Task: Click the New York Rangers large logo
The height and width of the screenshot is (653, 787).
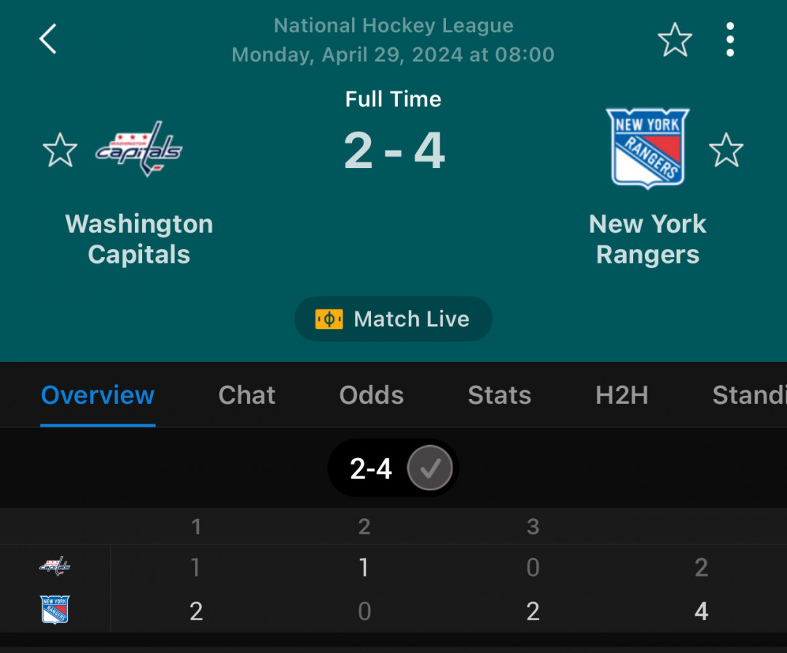Action: point(648,149)
